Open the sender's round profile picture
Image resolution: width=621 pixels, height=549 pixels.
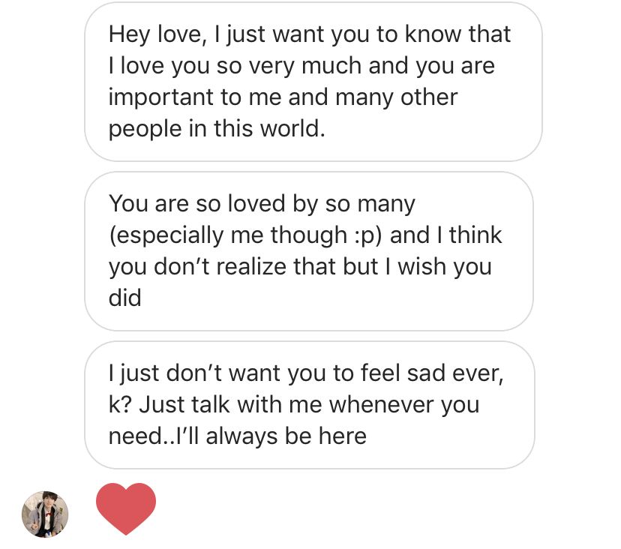pyautogui.click(x=45, y=514)
